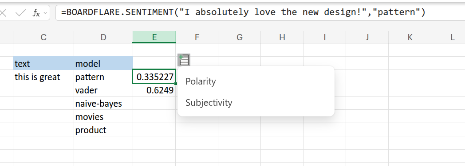Viewport: 465px width, 166px height.
Task: Click in the formula bar text
Action: [243, 12]
